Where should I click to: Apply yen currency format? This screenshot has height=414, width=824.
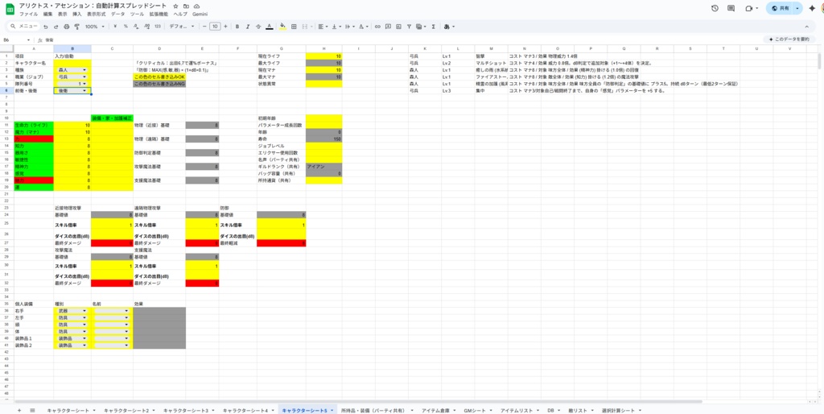coord(114,27)
